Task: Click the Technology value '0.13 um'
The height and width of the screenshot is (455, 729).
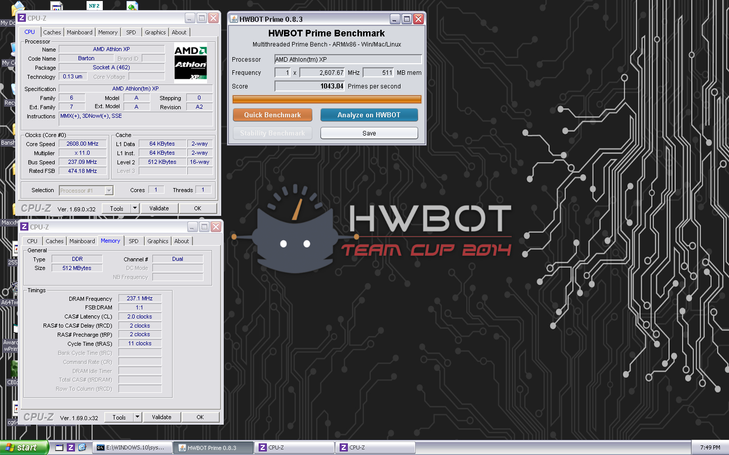Action: 73,77
